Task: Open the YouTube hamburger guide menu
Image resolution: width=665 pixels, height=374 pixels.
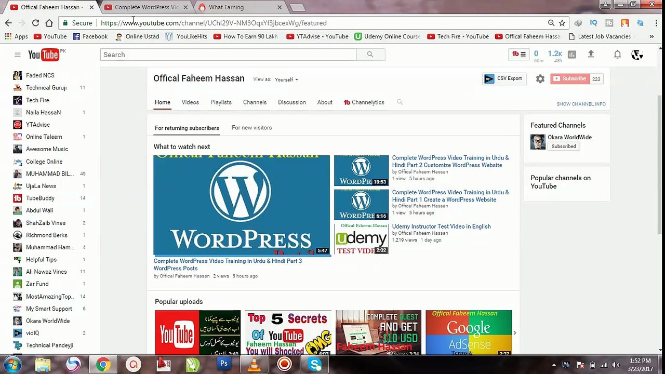Action: click(17, 55)
